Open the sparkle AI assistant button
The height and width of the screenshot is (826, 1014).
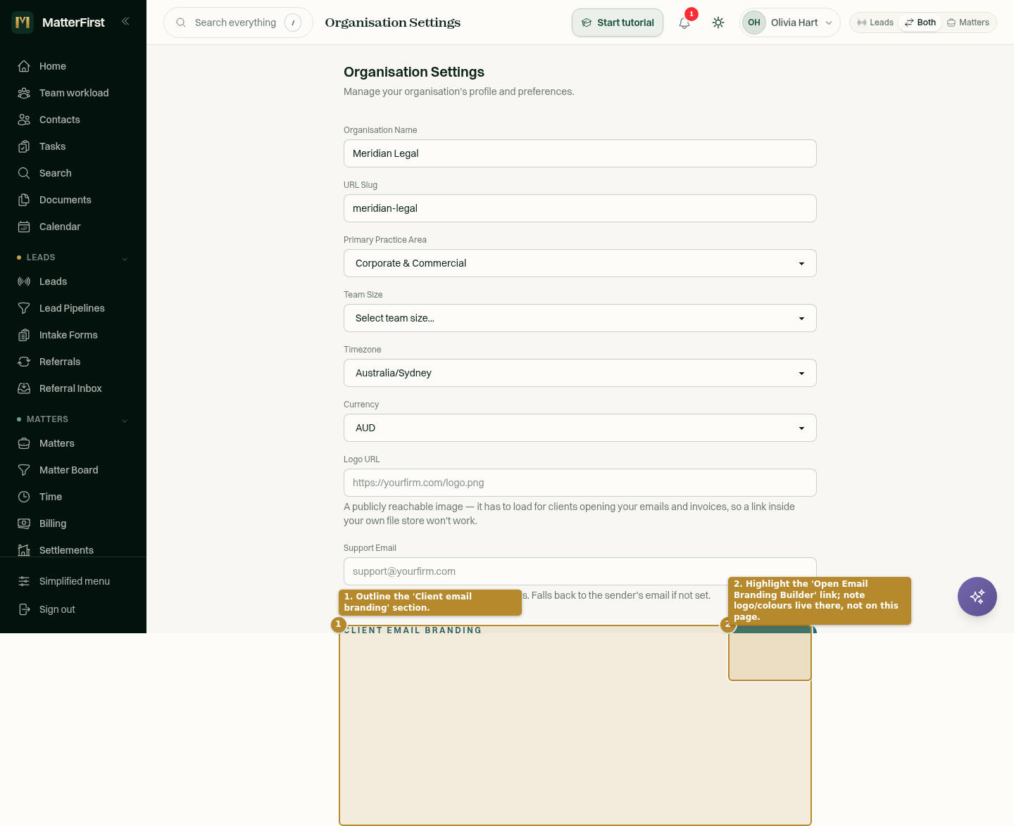977,597
